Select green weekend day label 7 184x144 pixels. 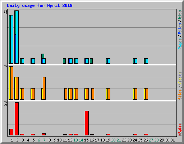pos(44,140)
